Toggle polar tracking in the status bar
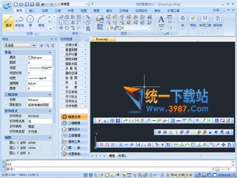The width and height of the screenshot is (237, 178). coord(101,175)
